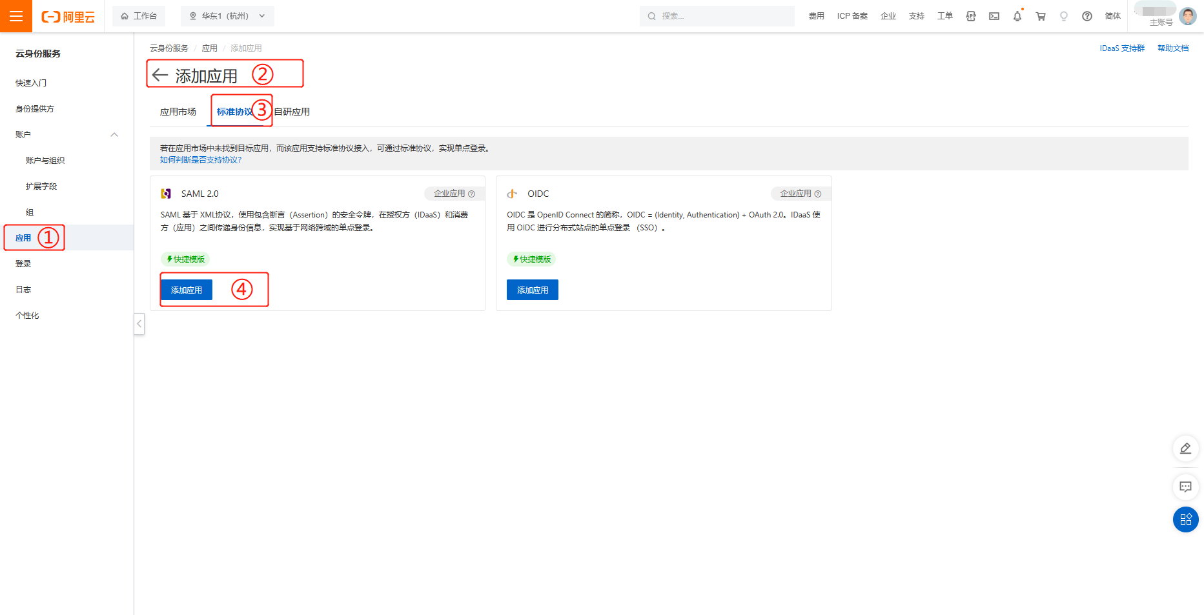Screen dimensions: 1204x615
Task: Click the search box in the top bar
Action: click(717, 15)
